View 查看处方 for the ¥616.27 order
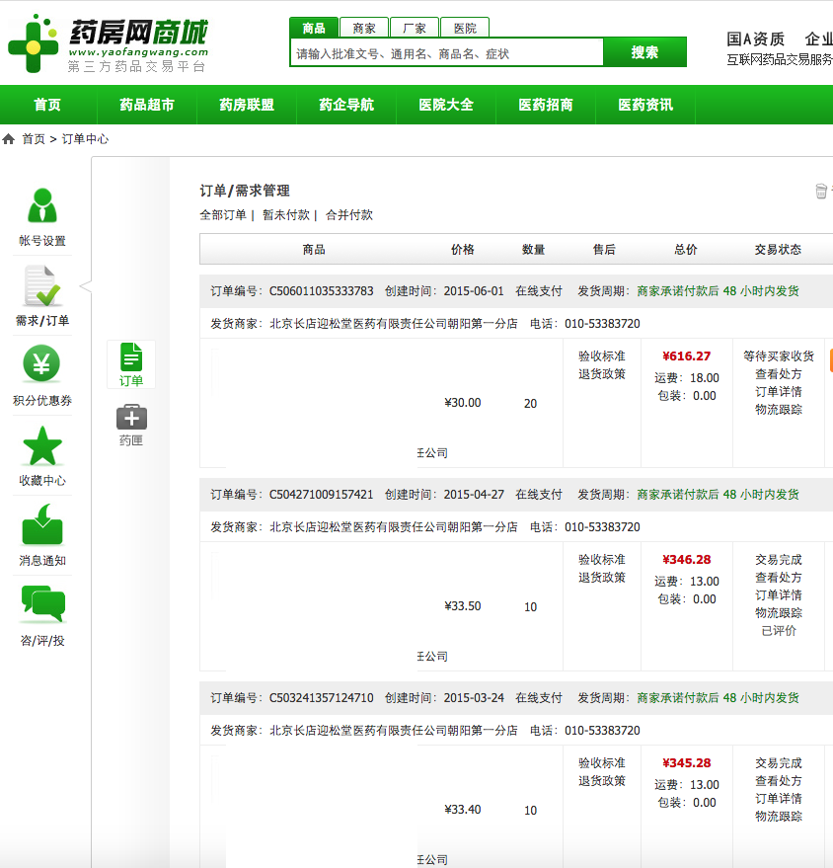The image size is (833, 868). [x=779, y=373]
